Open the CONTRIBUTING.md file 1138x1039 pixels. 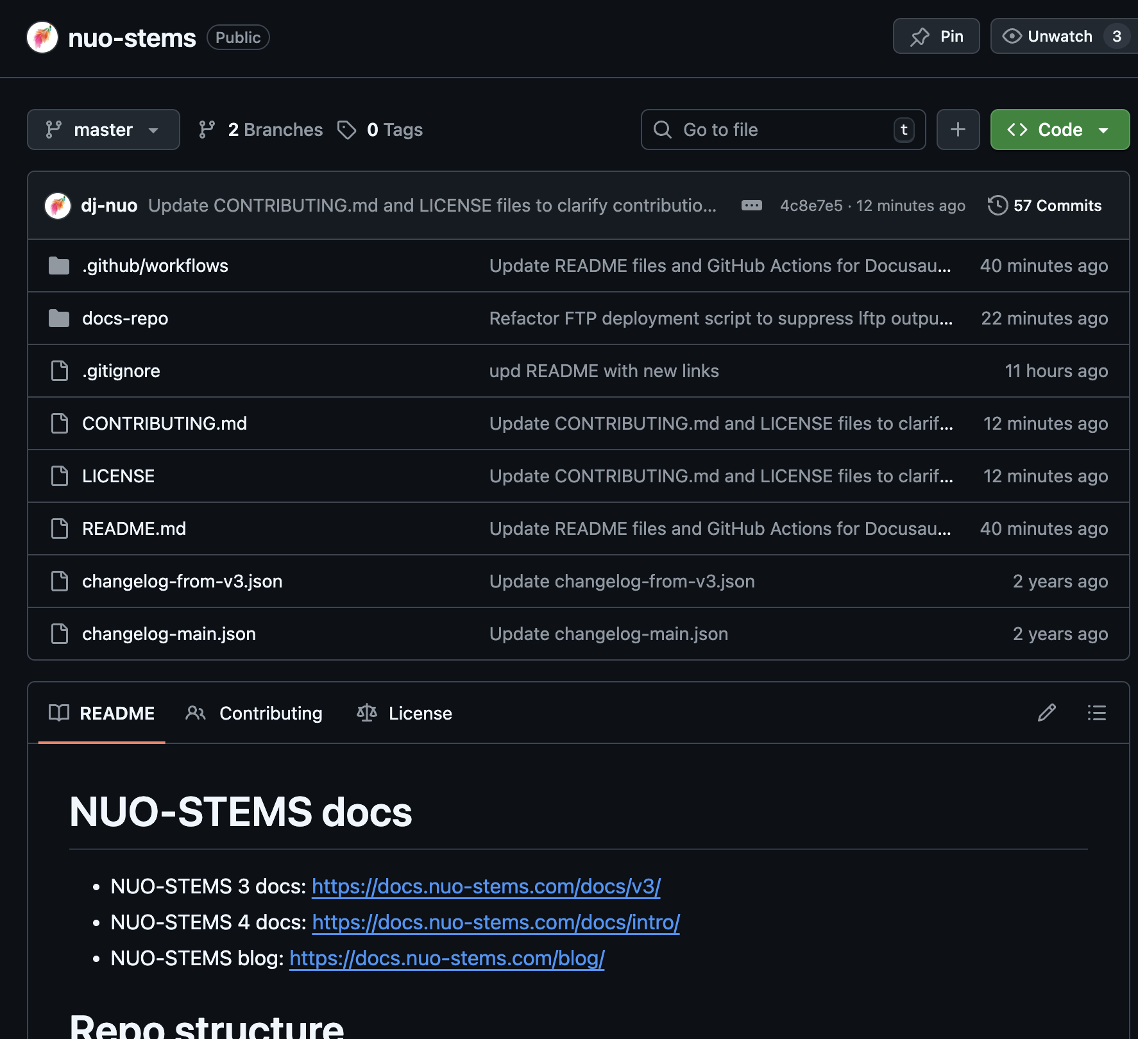coord(164,423)
